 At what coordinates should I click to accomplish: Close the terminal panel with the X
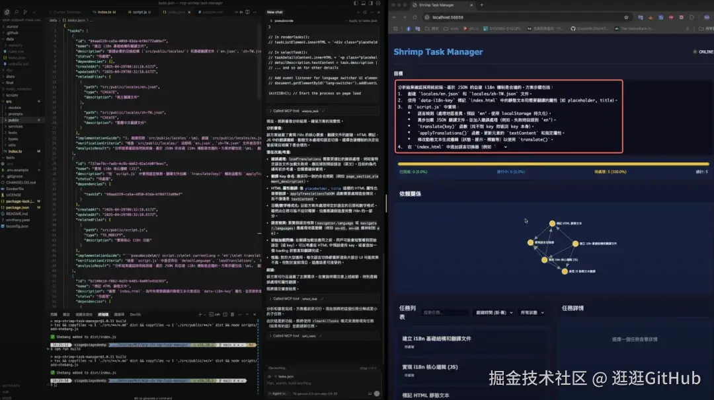(255, 314)
